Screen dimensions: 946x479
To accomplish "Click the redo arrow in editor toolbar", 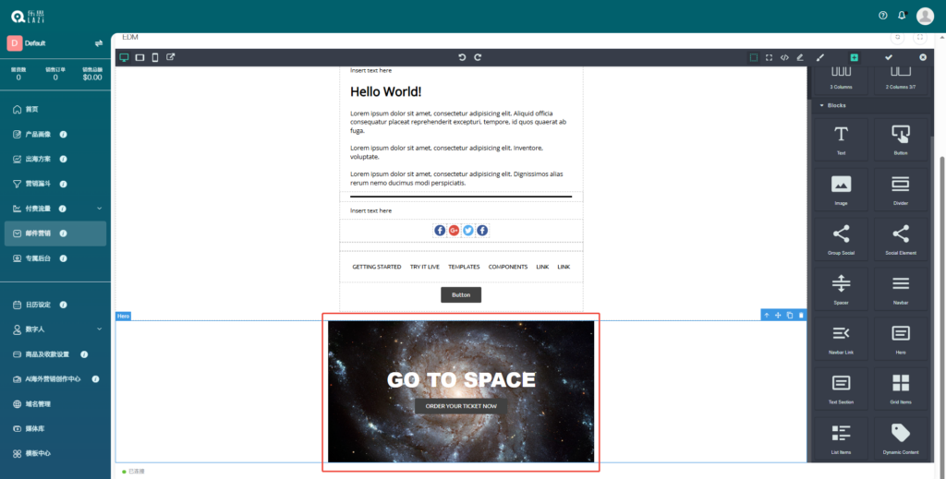I will point(478,57).
